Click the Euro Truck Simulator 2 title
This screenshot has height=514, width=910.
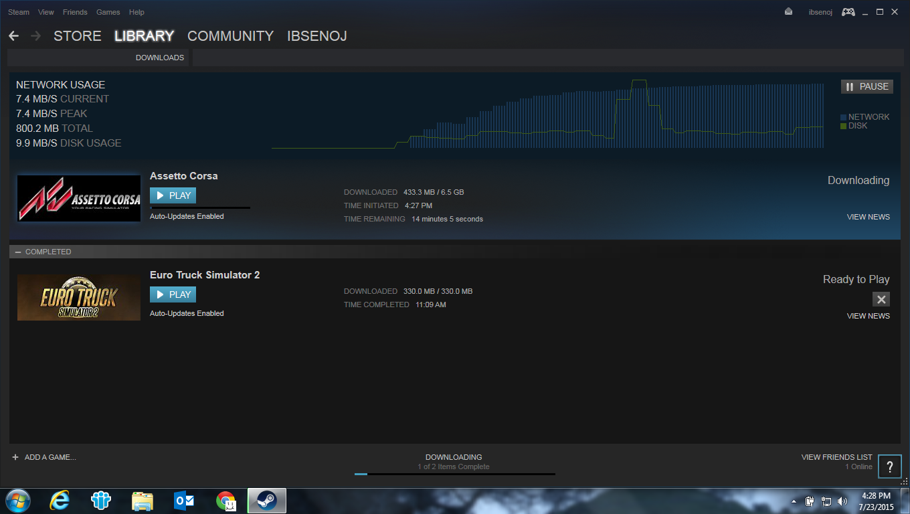(205, 275)
